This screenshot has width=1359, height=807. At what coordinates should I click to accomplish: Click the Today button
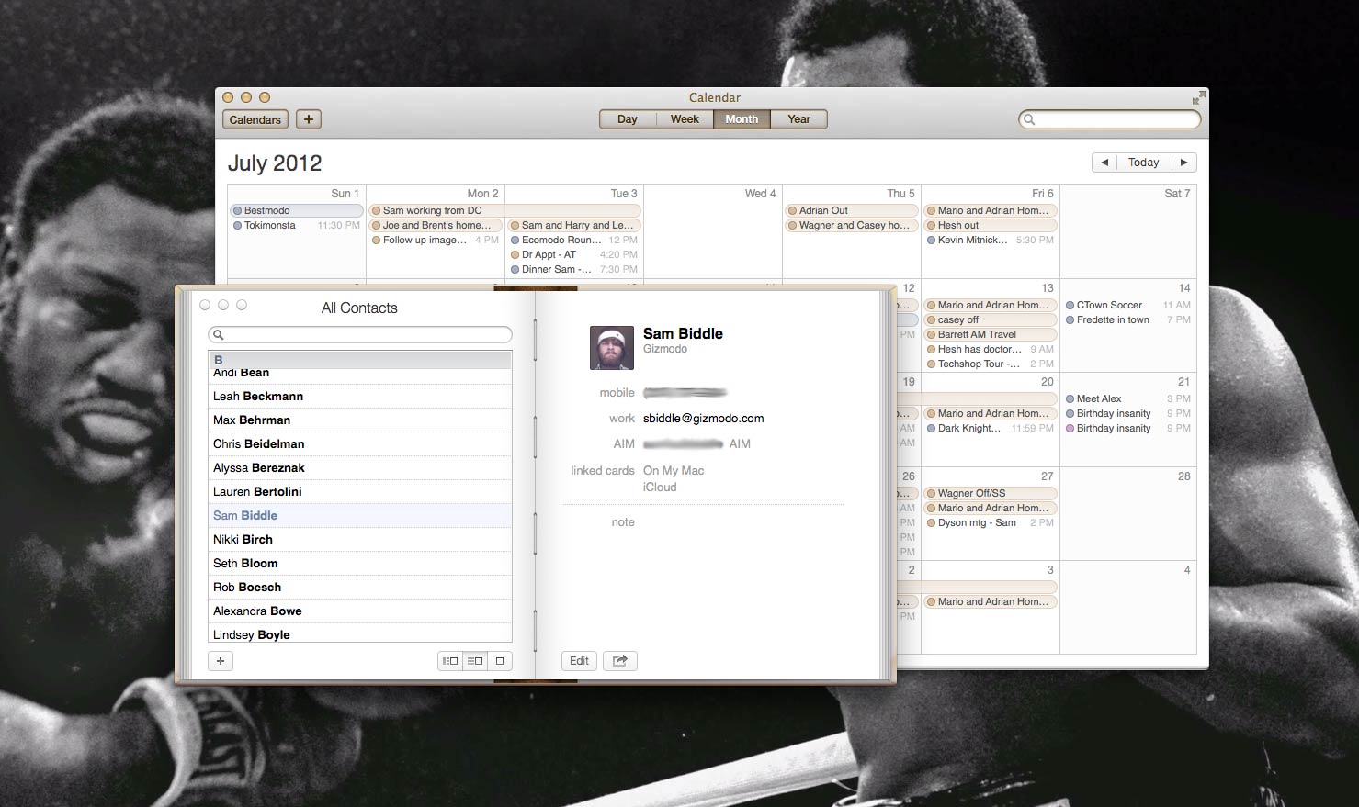(x=1143, y=163)
